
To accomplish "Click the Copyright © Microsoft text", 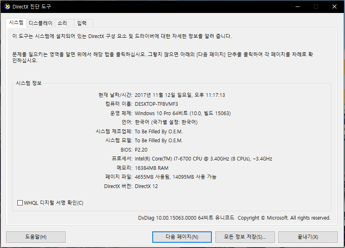I will (x=263, y=218).
